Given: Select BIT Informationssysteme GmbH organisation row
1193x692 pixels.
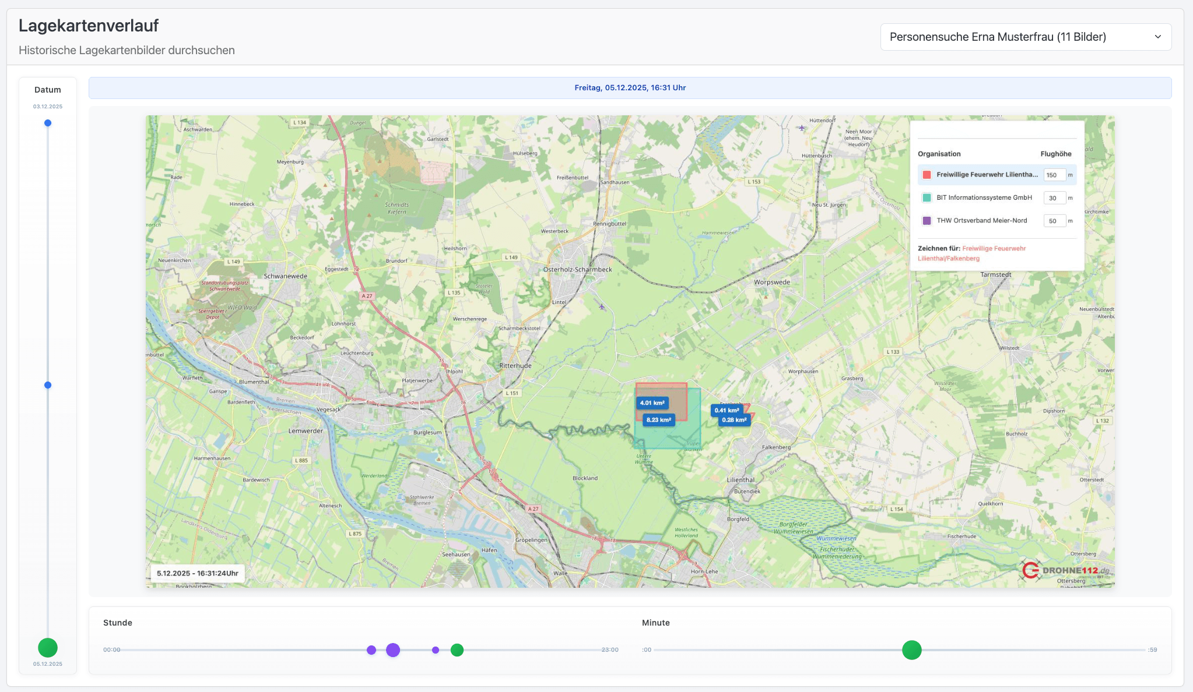Looking at the screenshot, I should tap(984, 198).
